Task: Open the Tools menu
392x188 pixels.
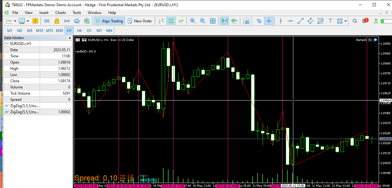Action: click(77, 13)
